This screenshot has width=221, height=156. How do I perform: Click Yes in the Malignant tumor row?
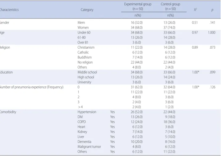[x=113, y=146]
